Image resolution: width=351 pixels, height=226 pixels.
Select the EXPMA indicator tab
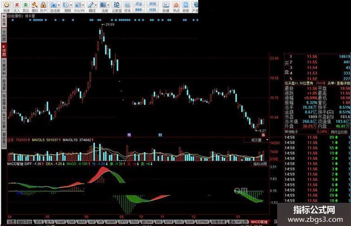coord(202,222)
